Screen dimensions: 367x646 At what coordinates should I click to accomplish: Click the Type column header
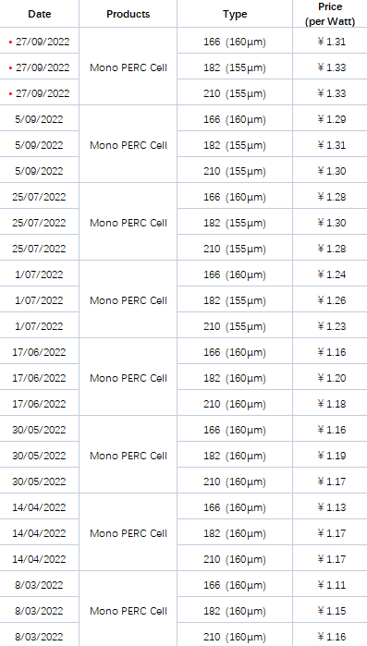coord(235,14)
